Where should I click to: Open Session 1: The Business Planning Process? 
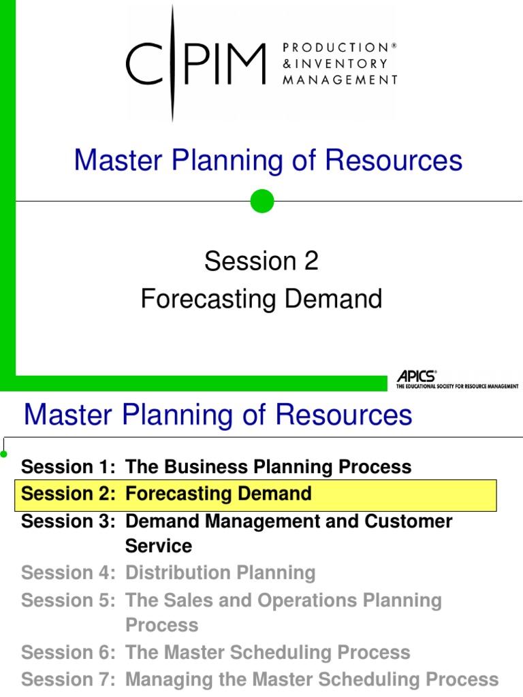217,467
